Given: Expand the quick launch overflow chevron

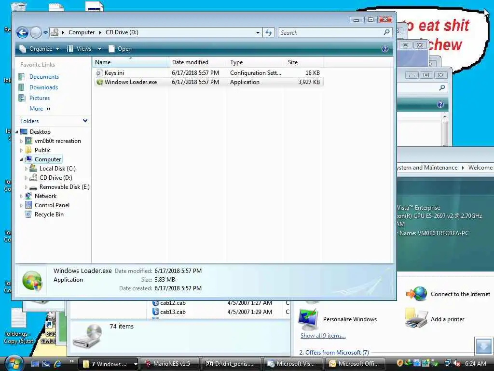Looking at the screenshot, I should pos(71,361).
